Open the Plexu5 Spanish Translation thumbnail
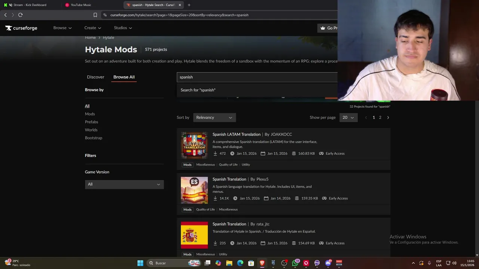479x269 pixels. click(194, 190)
